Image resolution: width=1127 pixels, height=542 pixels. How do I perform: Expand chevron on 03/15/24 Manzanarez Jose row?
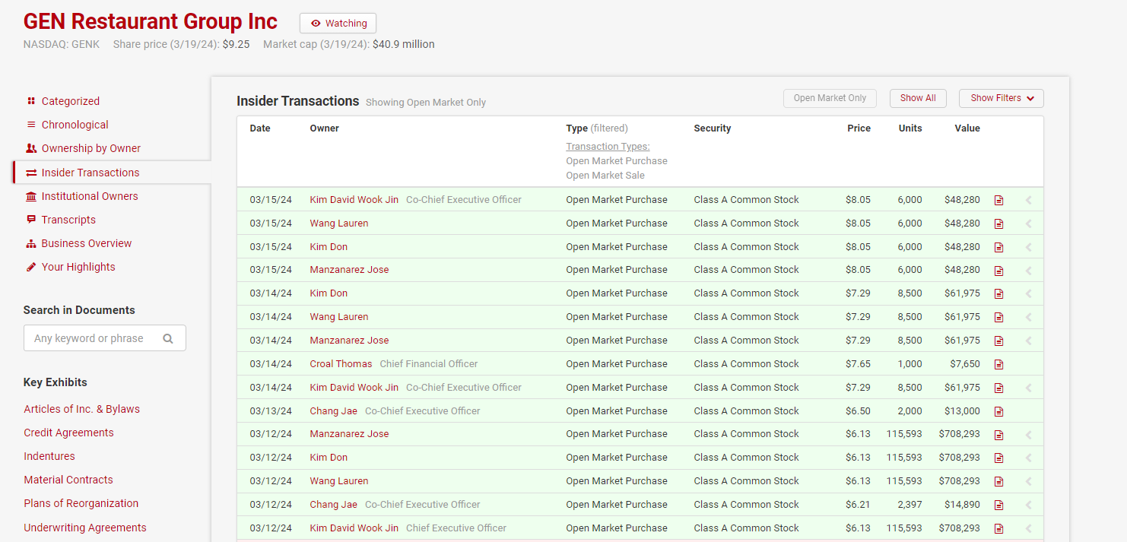point(1029,270)
